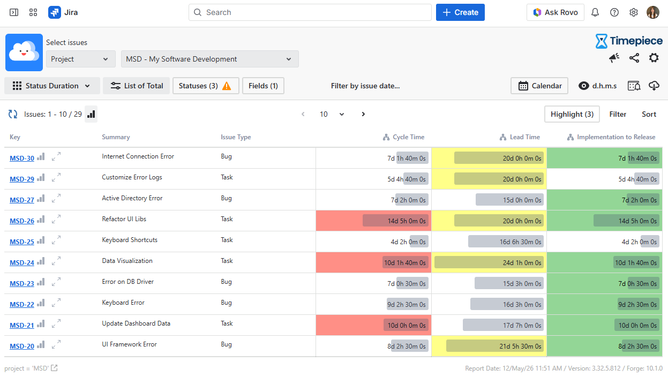Screen dimensions: 668x377
Task: Open issue link MSD-26
Action: (x=22, y=221)
